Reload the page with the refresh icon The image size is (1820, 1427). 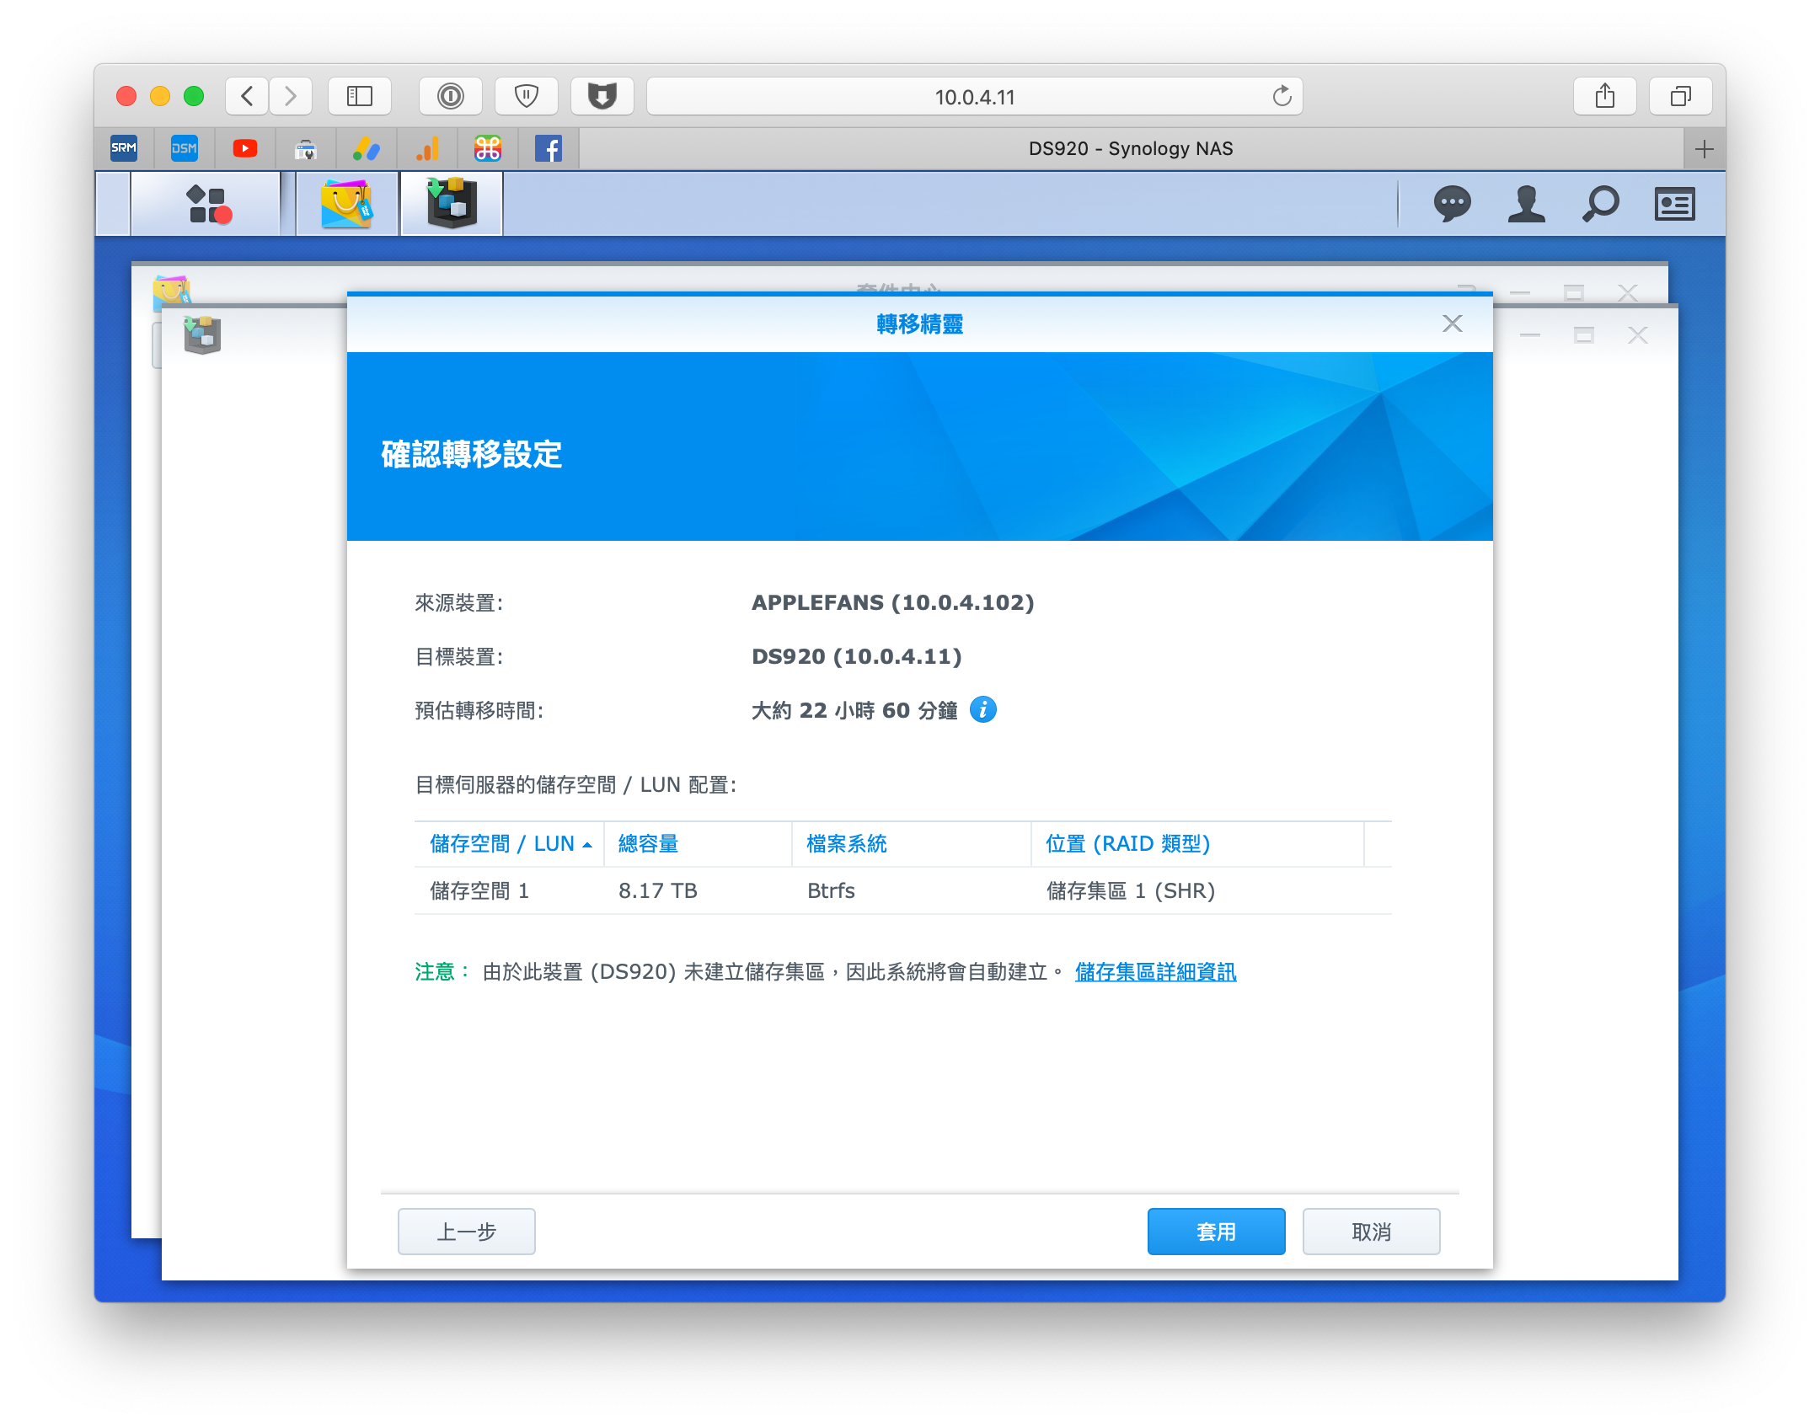pos(1282,96)
